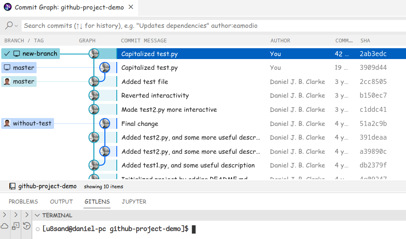Viewport: 406px width, 239px height.
Task: Open the search mode dropdown by magnifier
Action: (x=11, y=26)
